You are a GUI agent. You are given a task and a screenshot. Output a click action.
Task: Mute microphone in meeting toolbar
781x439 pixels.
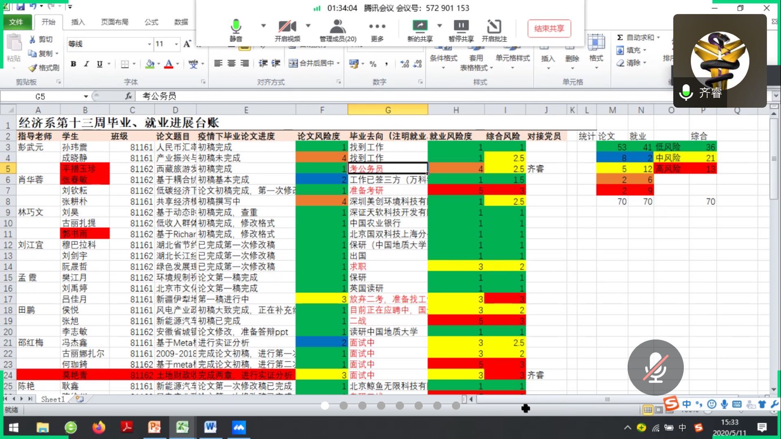[x=236, y=27]
